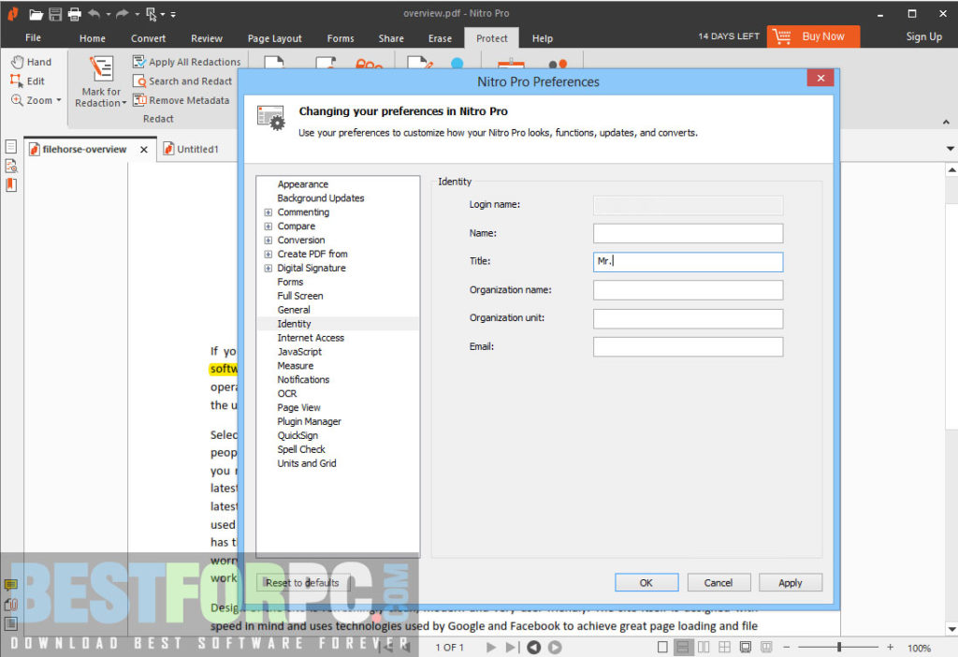Click the Name input field
Viewport: 958px width, 657px height.
click(688, 233)
